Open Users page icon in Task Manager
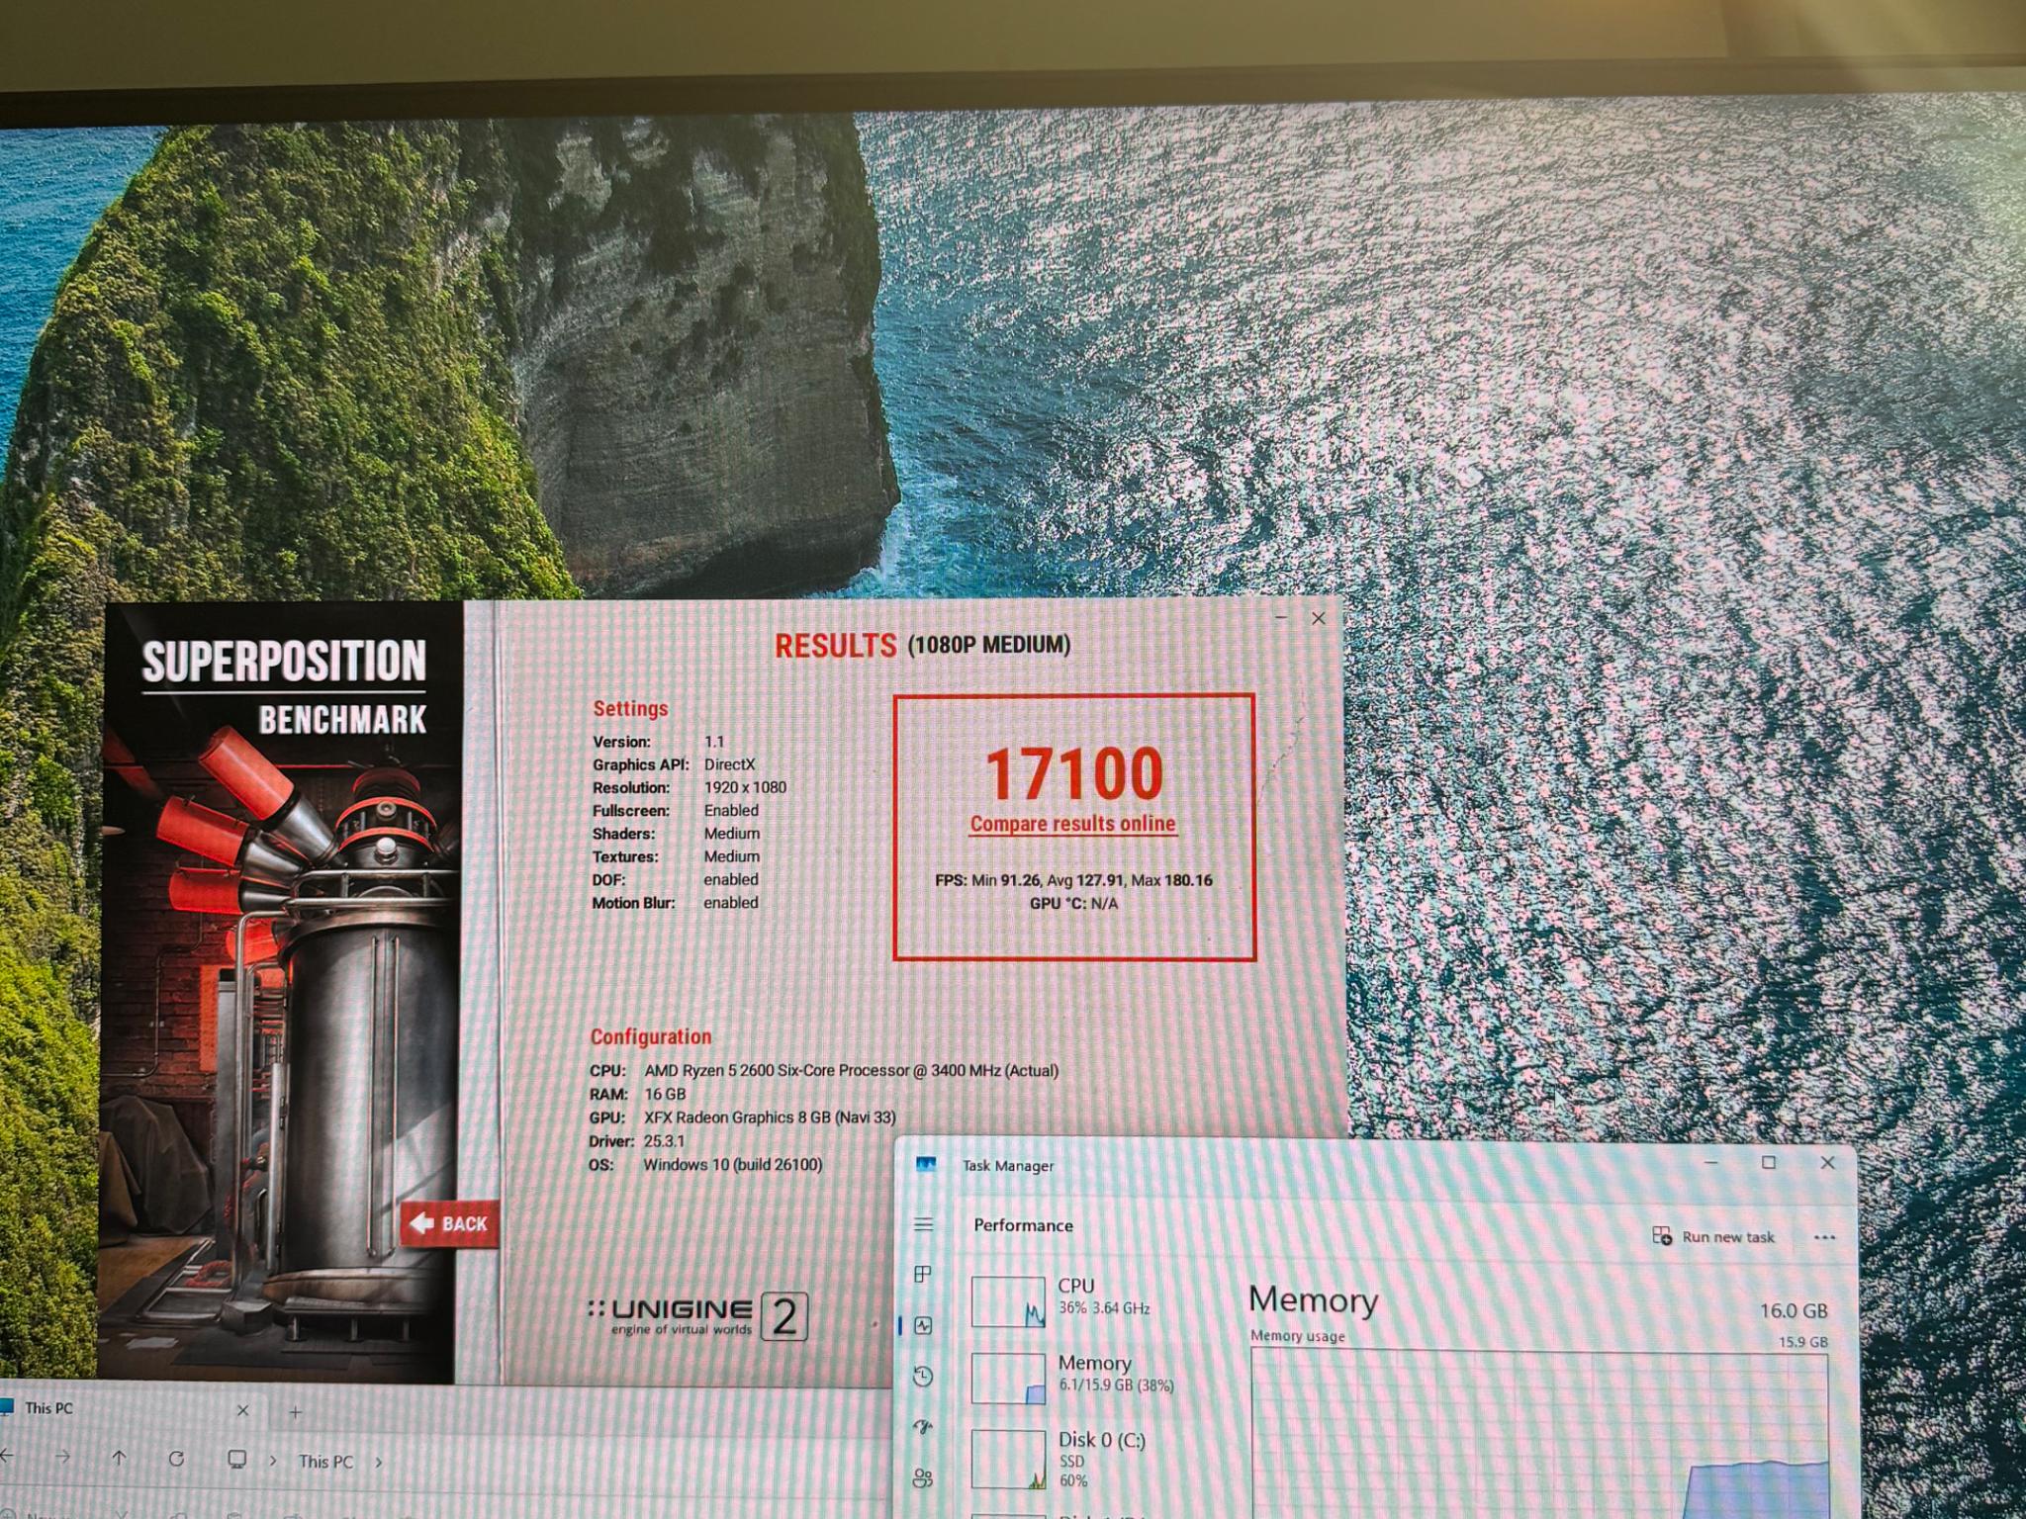Viewport: 2026px width, 1519px height. (x=923, y=1478)
